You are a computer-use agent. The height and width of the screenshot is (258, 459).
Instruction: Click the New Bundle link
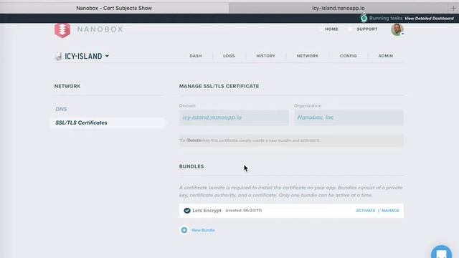coord(203,230)
